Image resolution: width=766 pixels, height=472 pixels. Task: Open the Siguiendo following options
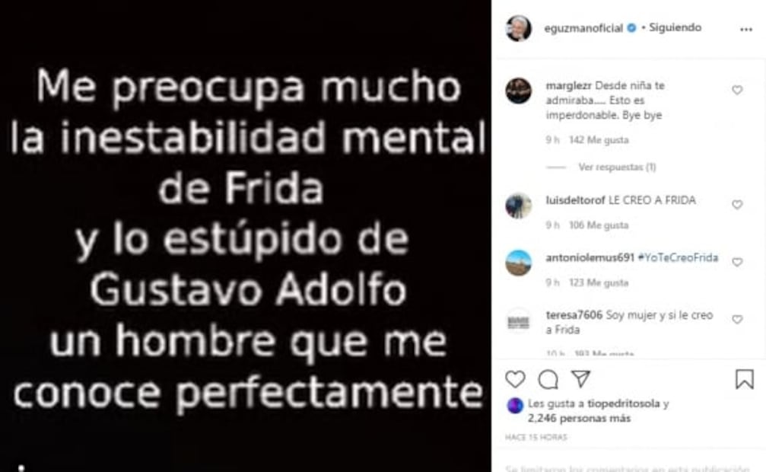pyautogui.click(x=675, y=28)
